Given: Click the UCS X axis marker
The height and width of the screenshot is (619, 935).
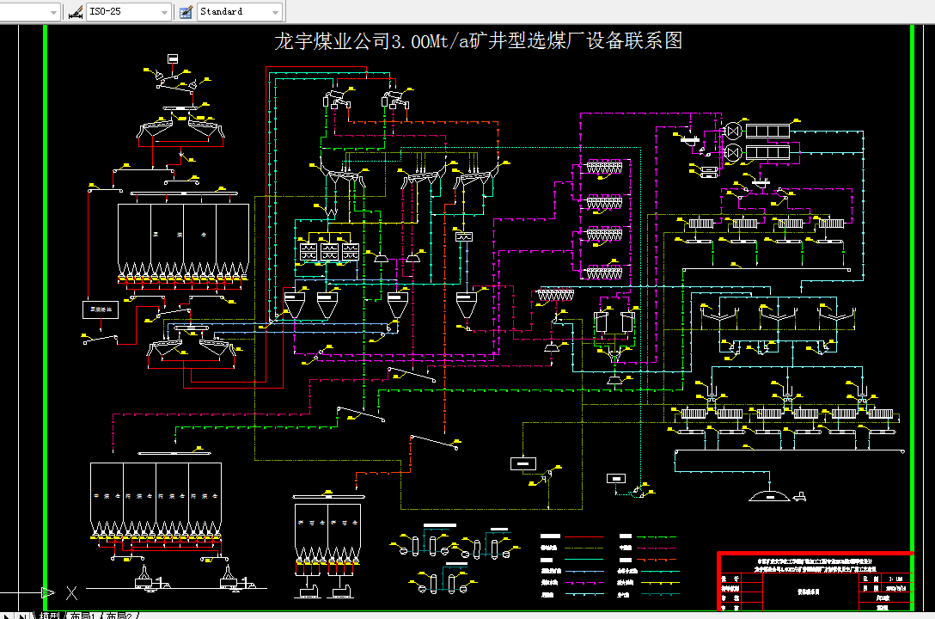Looking at the screenshot, I should 71,592.
